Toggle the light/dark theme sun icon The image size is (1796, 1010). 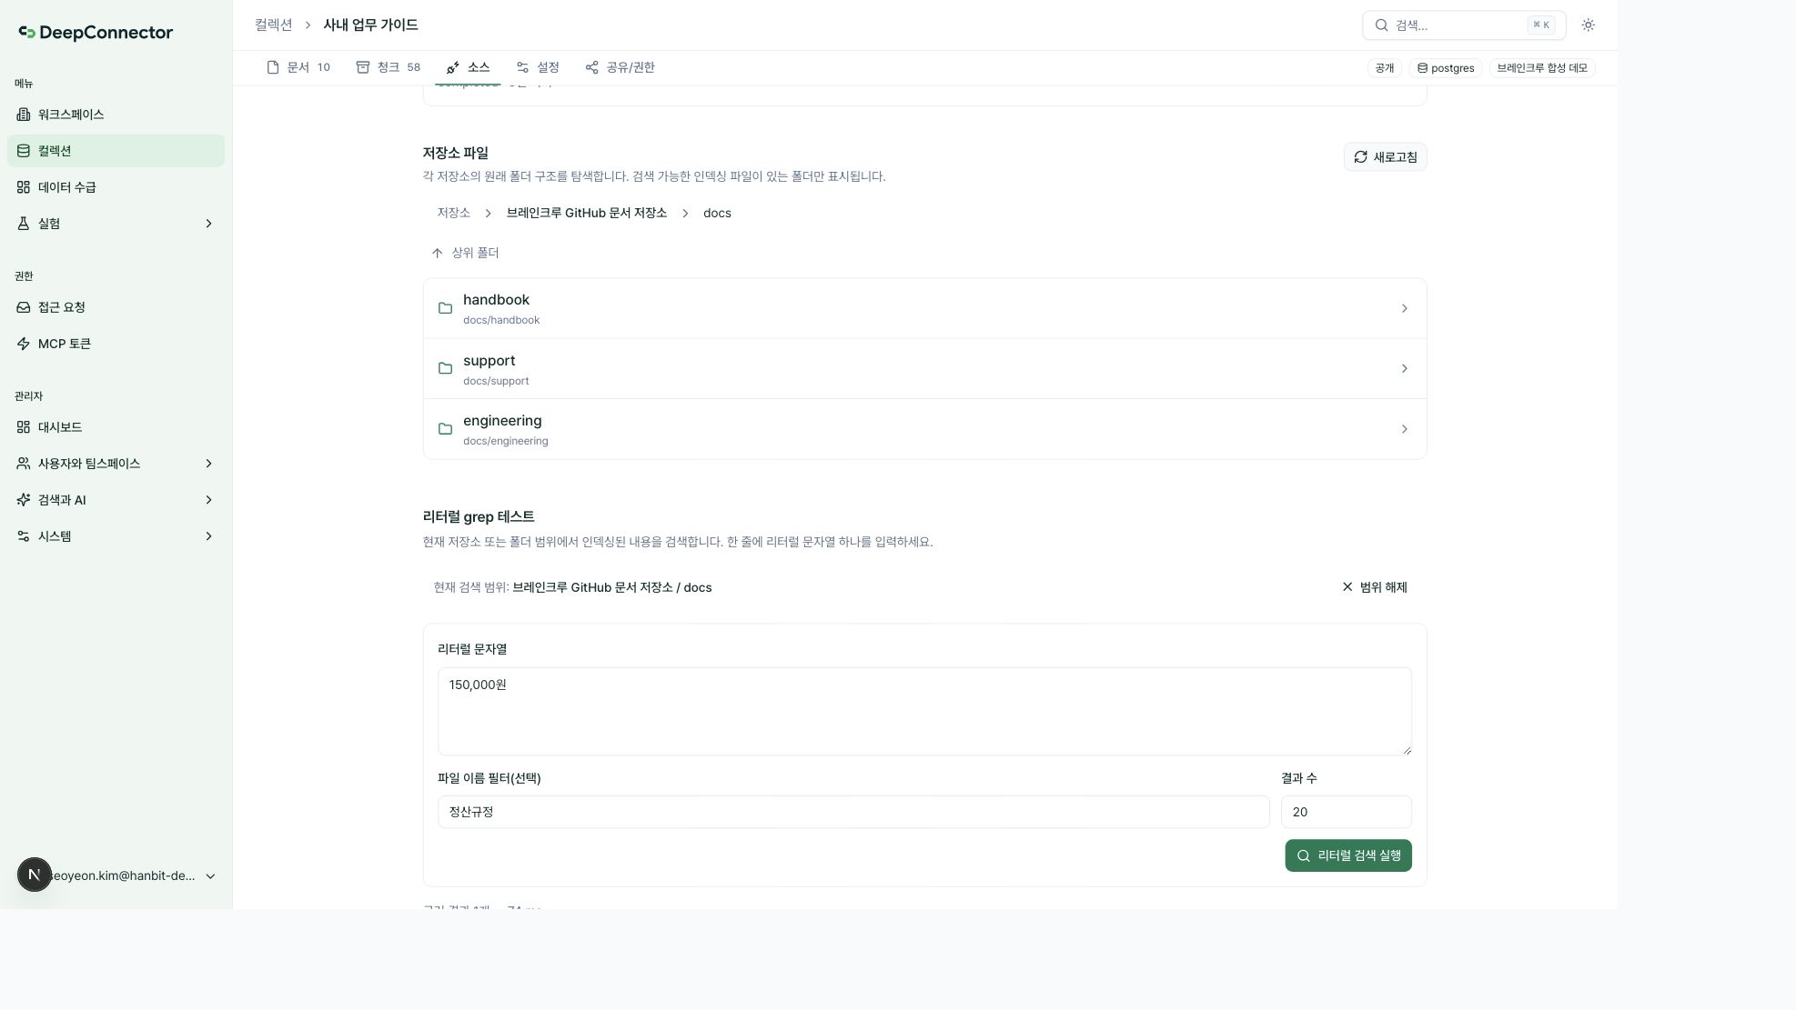pyautogui.click(x=1588, y=25)
